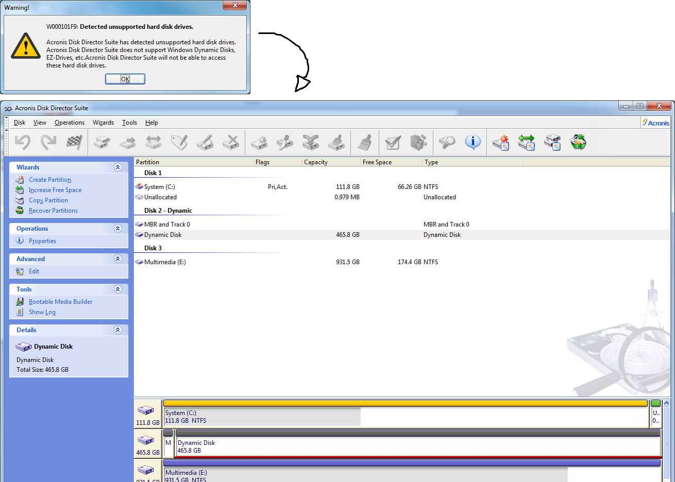This screenshot has width=675, height=482.
Task: Click the blue information Properties toolbar icon
Action: pyautogui.click(x=472, y=142)
